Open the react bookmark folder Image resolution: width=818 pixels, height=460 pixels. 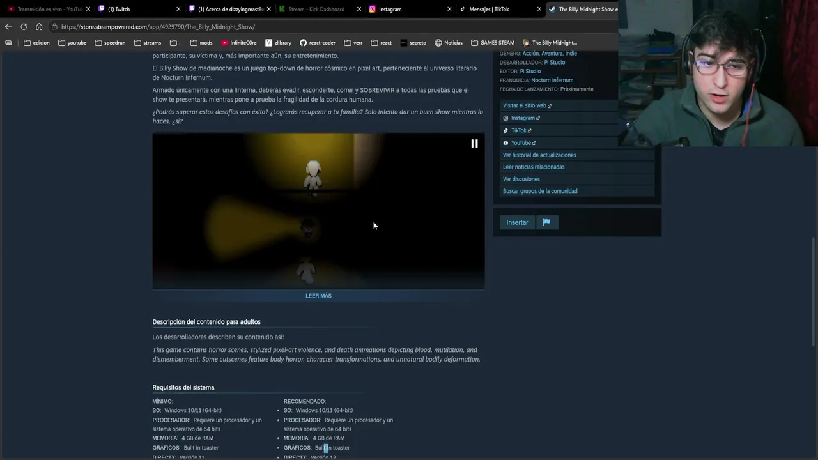point(381,43)
